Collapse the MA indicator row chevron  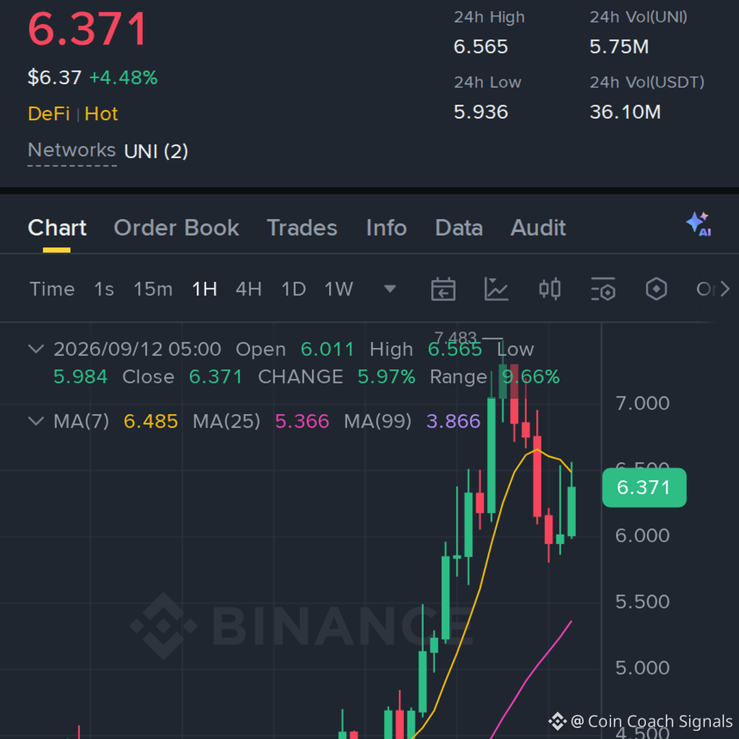(x=36, y=421)
